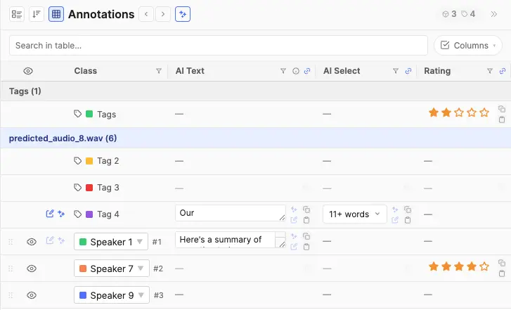
Task: Hide the Speaker 1 annotation with eye icon
Action: (x=32, y=242)
